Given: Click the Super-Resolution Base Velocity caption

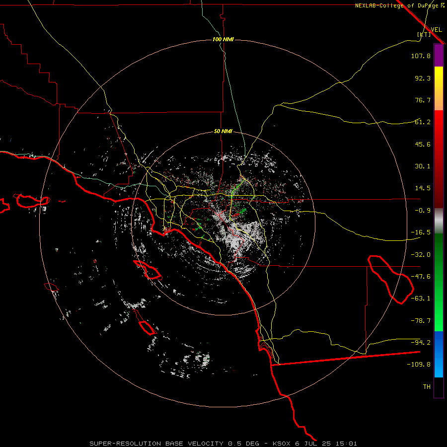Looking at the screenshot, I should point(223,444).
